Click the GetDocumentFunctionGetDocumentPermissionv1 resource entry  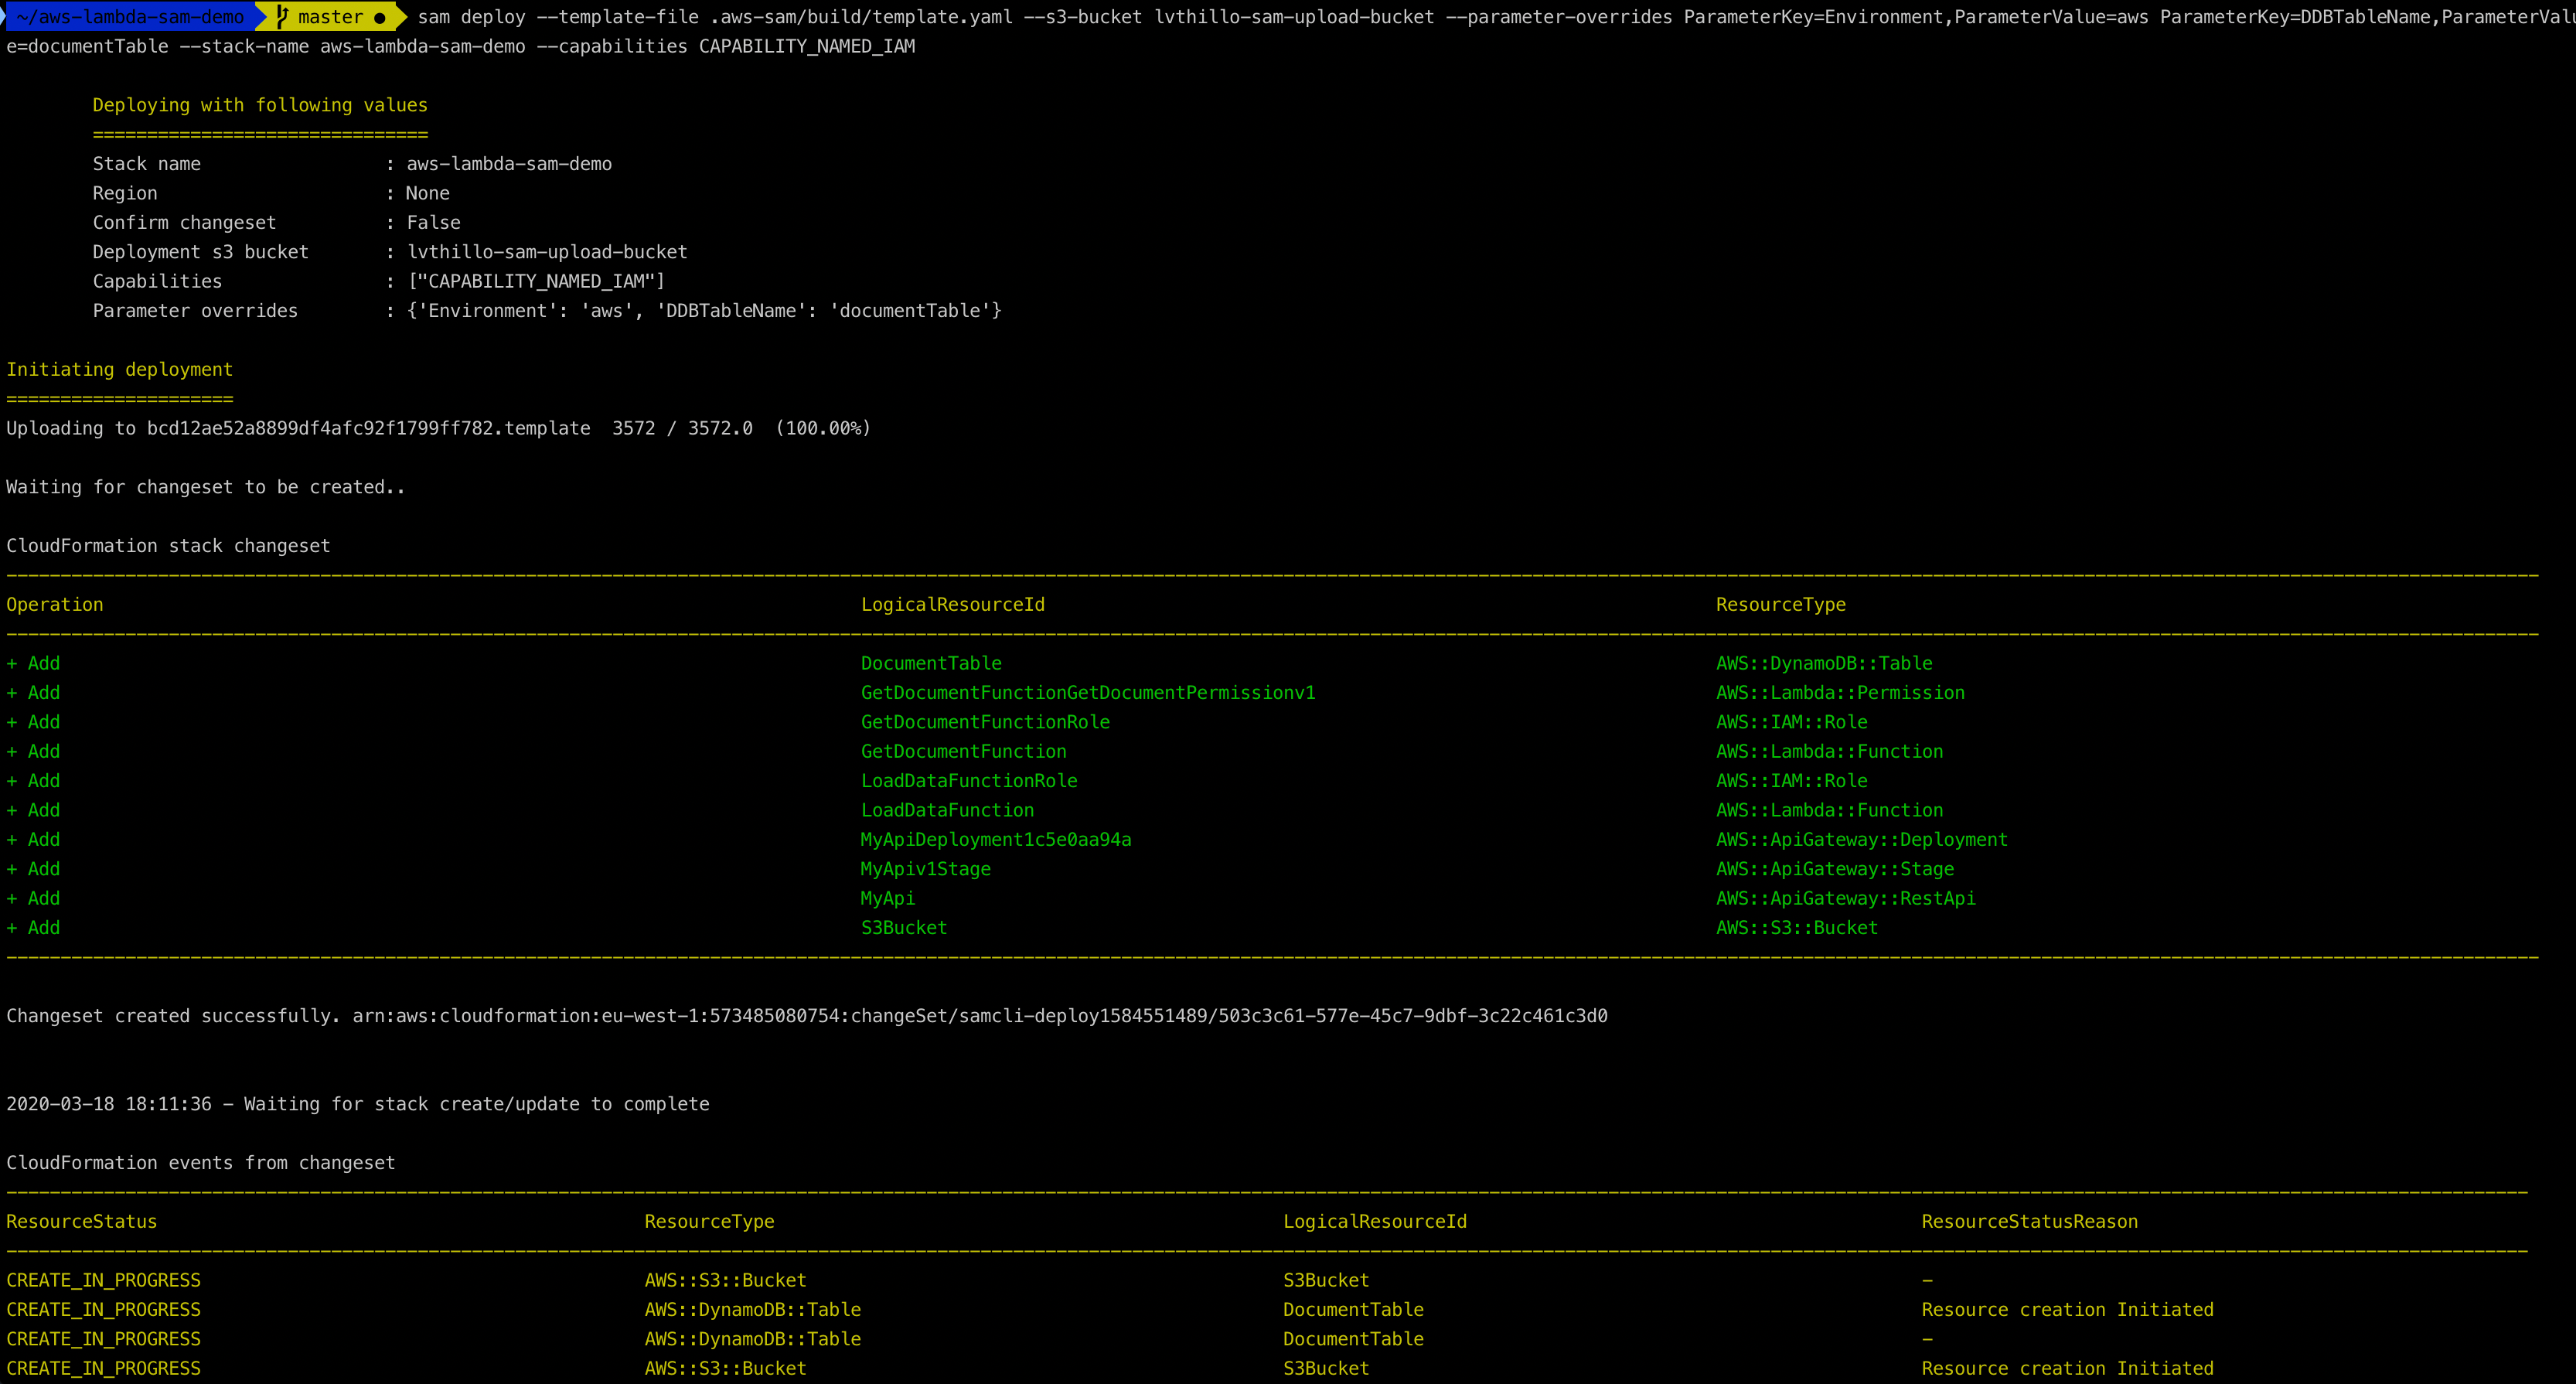coord(1088,693)
